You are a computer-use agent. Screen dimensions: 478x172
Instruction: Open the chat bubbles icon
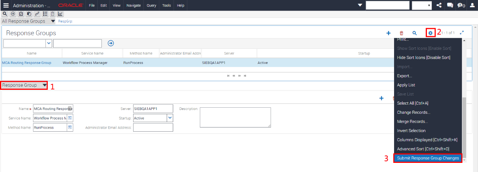[450, 5]
